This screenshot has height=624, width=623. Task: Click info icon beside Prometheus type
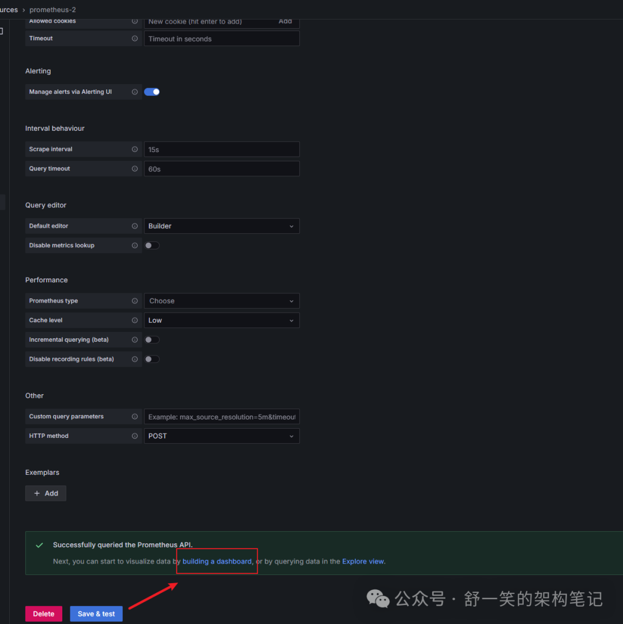[134, 301]
